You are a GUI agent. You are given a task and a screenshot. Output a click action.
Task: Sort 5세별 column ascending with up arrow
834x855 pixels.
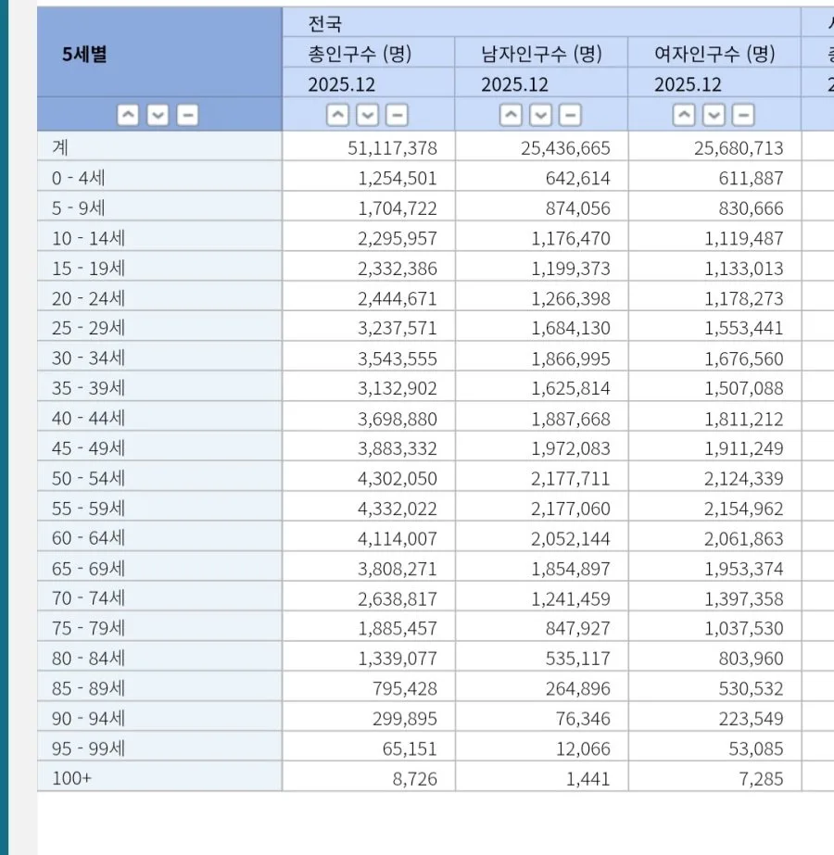point(128,115)
